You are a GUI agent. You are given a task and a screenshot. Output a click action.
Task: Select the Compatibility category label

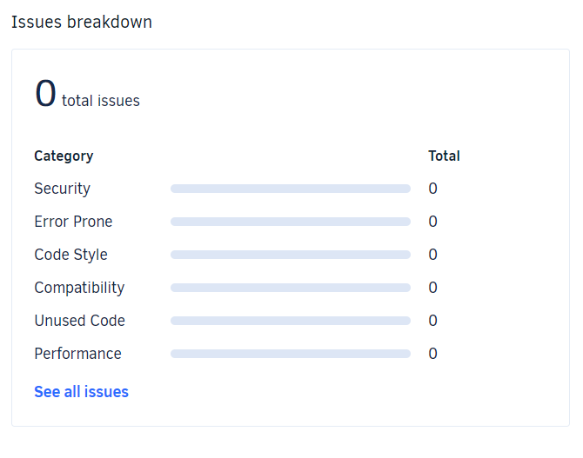click(x=79, y=288)
